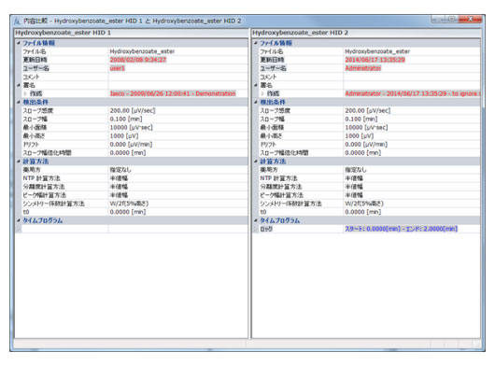
Task: Select スタート: 0.0000[min] time program value
Action: pyautogui.click(x=402, y=229)
